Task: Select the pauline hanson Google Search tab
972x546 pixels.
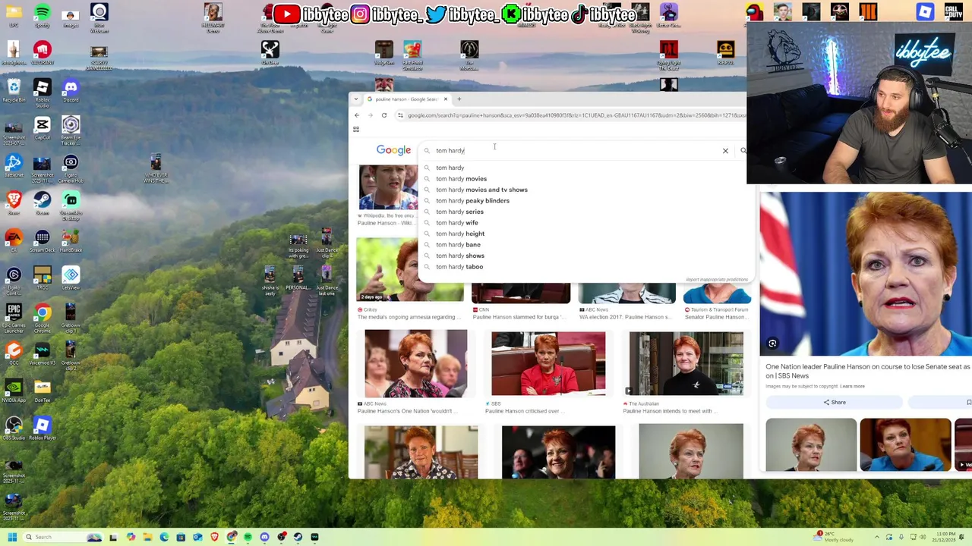Action: [x=407, y=99]
